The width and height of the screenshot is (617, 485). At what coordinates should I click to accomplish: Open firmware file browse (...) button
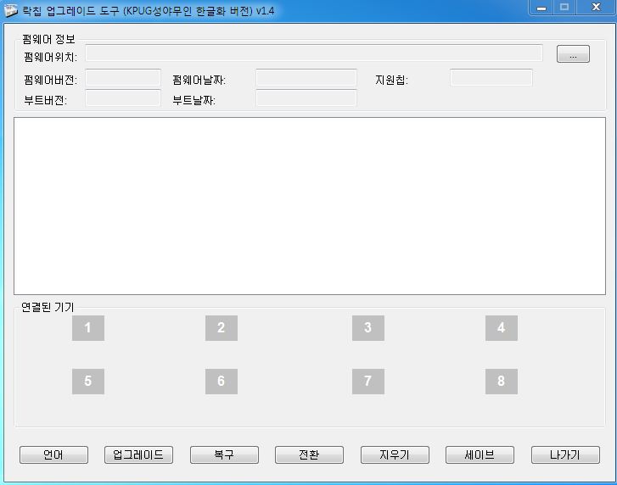click(573, 54)
